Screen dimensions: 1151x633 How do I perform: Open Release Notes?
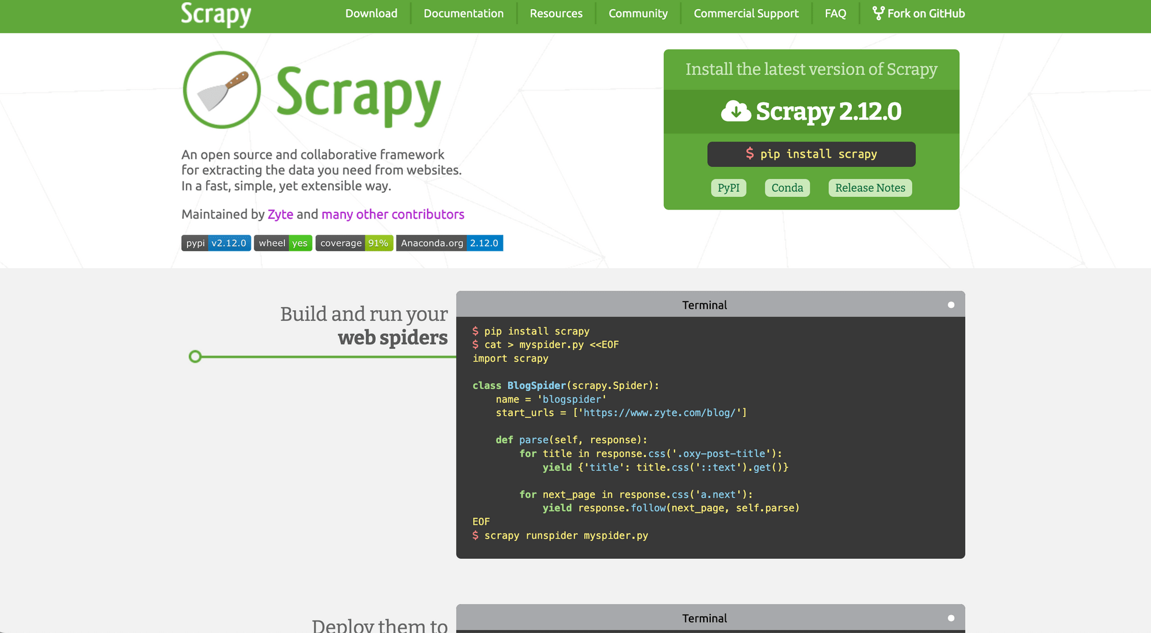[x=870, y=188]
